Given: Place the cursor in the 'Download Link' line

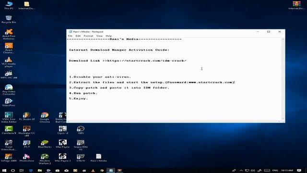Looking at the screenshot, I should (x=128, y=61).
